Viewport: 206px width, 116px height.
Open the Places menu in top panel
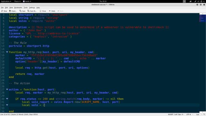coord(17,1)
